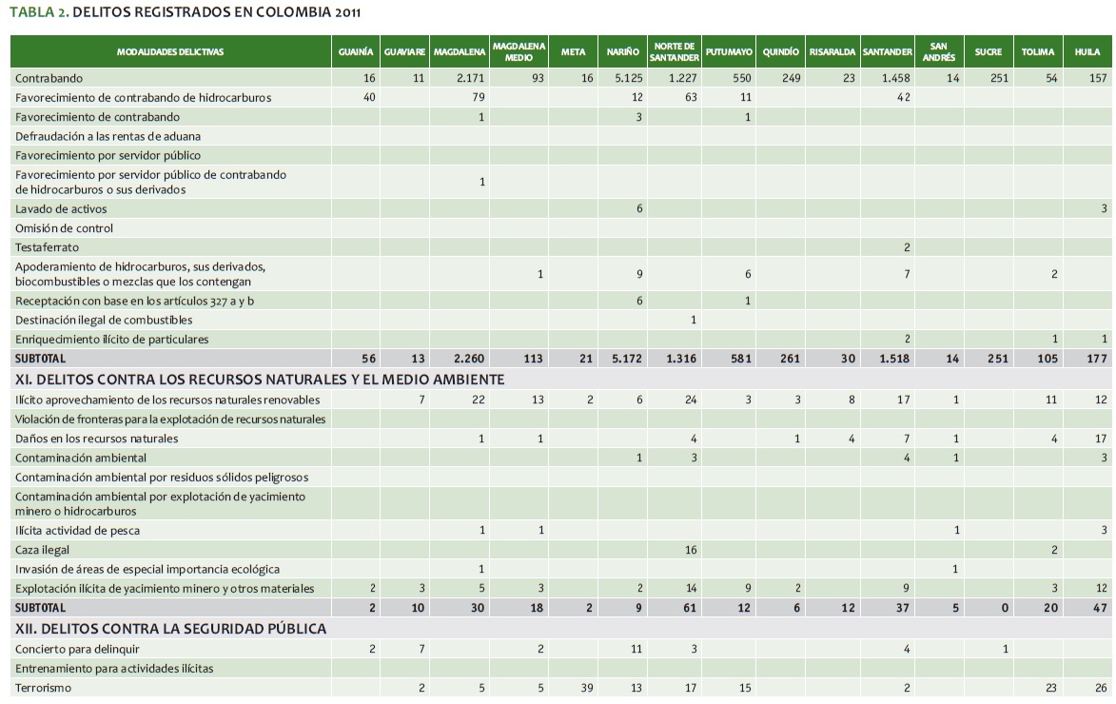Click section heading XI on natural resources
Viewport: 1116px width, 704px height.
point(259,379)
